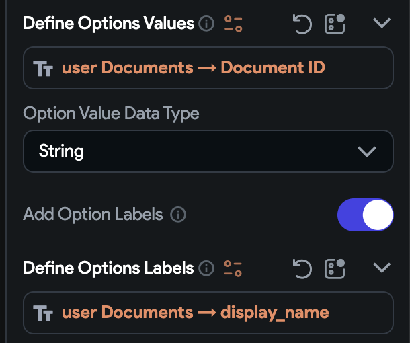Click the widget state icon for Options Values

click(335, 24)
